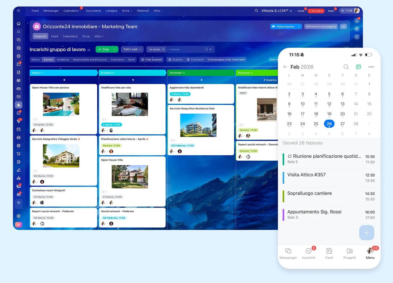Select day 27 in the mobile calendar
Viewport: 393px width, 283px height.
tap(342, 124)
